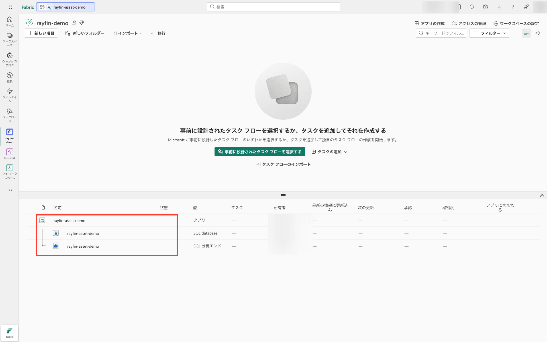Open the Fabric experience switcher at bottom

point(10,333)
